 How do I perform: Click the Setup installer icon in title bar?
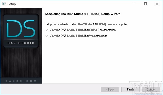4,4
